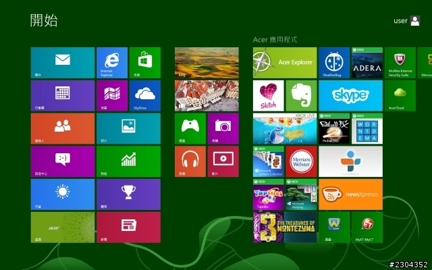Image resolution: width=432 pixels, height=270 pixels.
Task: Open the AcerCloud tile
Action: coord(400,96)
